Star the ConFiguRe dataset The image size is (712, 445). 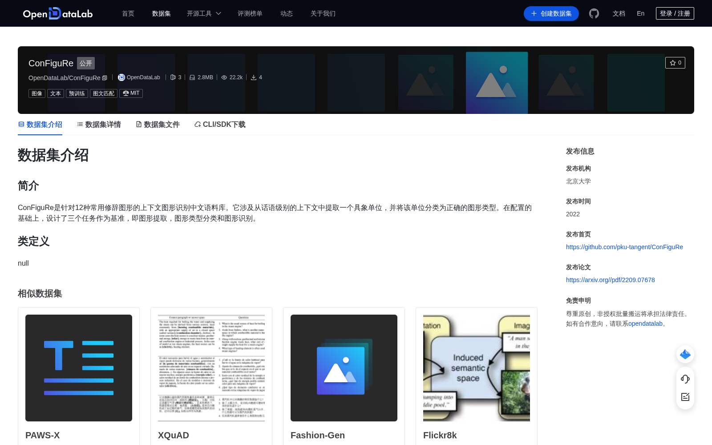tap(675, 63)
